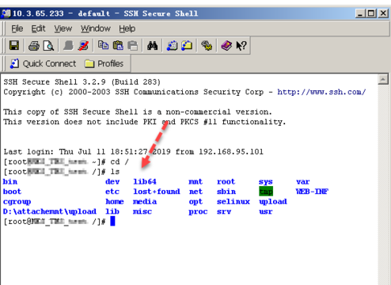Click the Print toolbar icon
The height and width of the screenshot is (285, 391).
(34, 46)
